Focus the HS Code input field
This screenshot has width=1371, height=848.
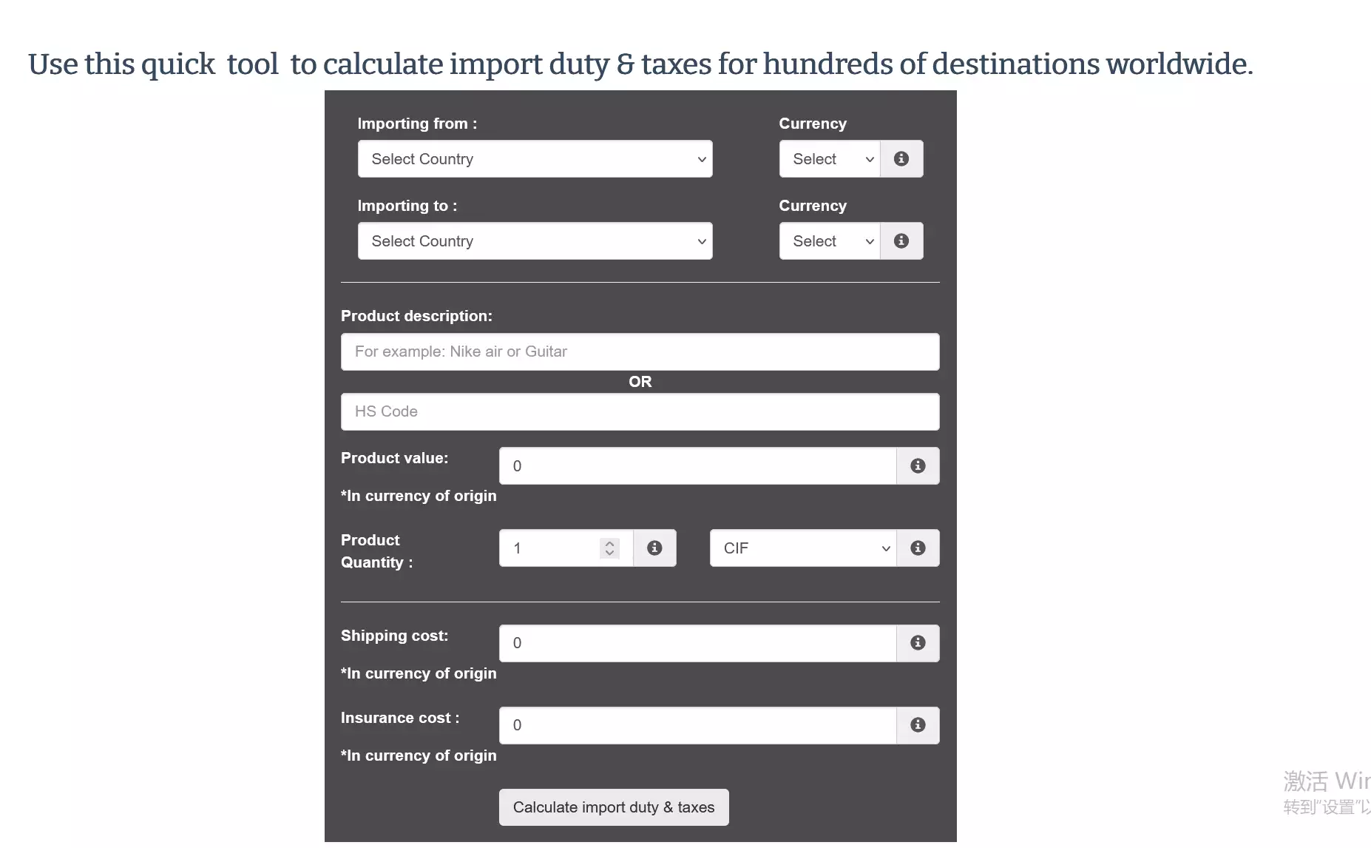(x=640, y=412)
